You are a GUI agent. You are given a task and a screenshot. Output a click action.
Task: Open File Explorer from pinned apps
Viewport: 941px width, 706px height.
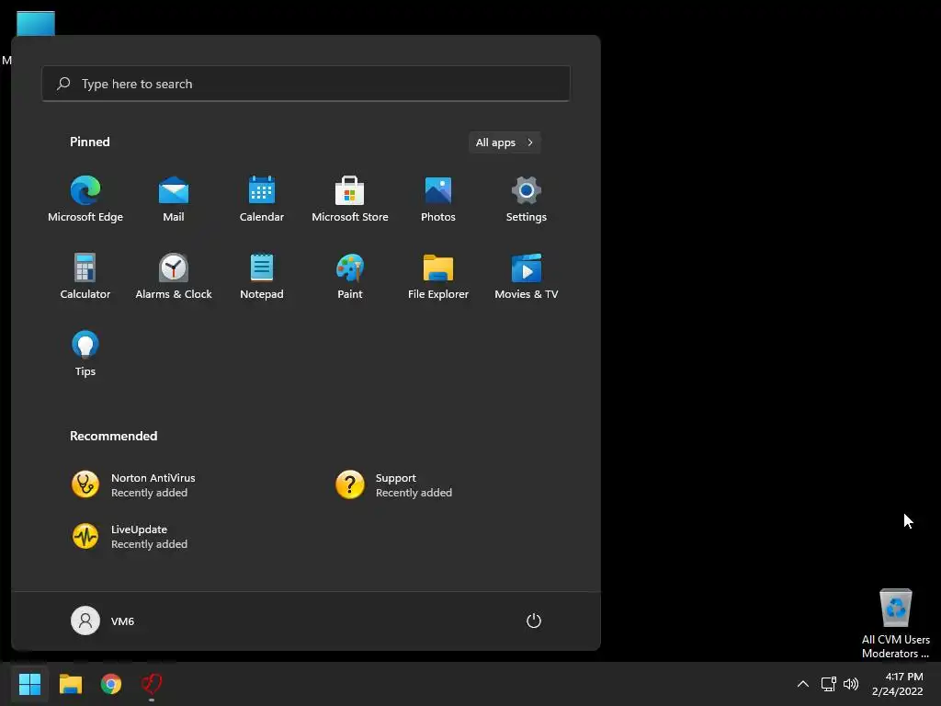click(x=438, y=276)
